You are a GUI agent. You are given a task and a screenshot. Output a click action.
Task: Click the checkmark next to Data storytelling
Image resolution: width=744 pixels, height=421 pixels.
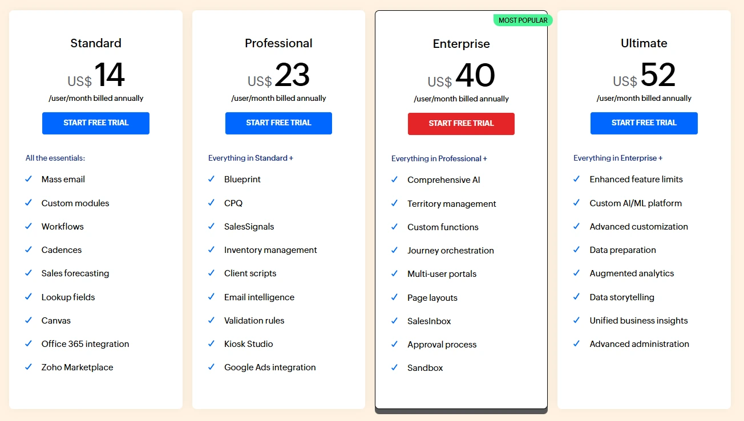577,297
